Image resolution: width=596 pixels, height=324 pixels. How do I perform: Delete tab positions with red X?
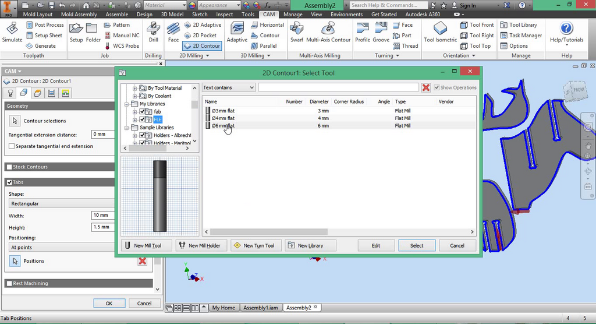[x=143, y=261]
